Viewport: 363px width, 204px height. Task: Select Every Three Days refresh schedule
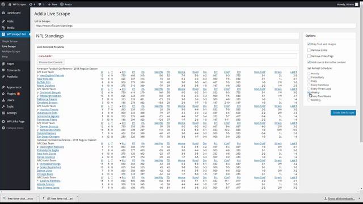pyautogui.click(x=309, y=88)
